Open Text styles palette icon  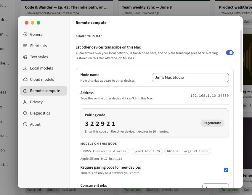[x=25, y=57]
